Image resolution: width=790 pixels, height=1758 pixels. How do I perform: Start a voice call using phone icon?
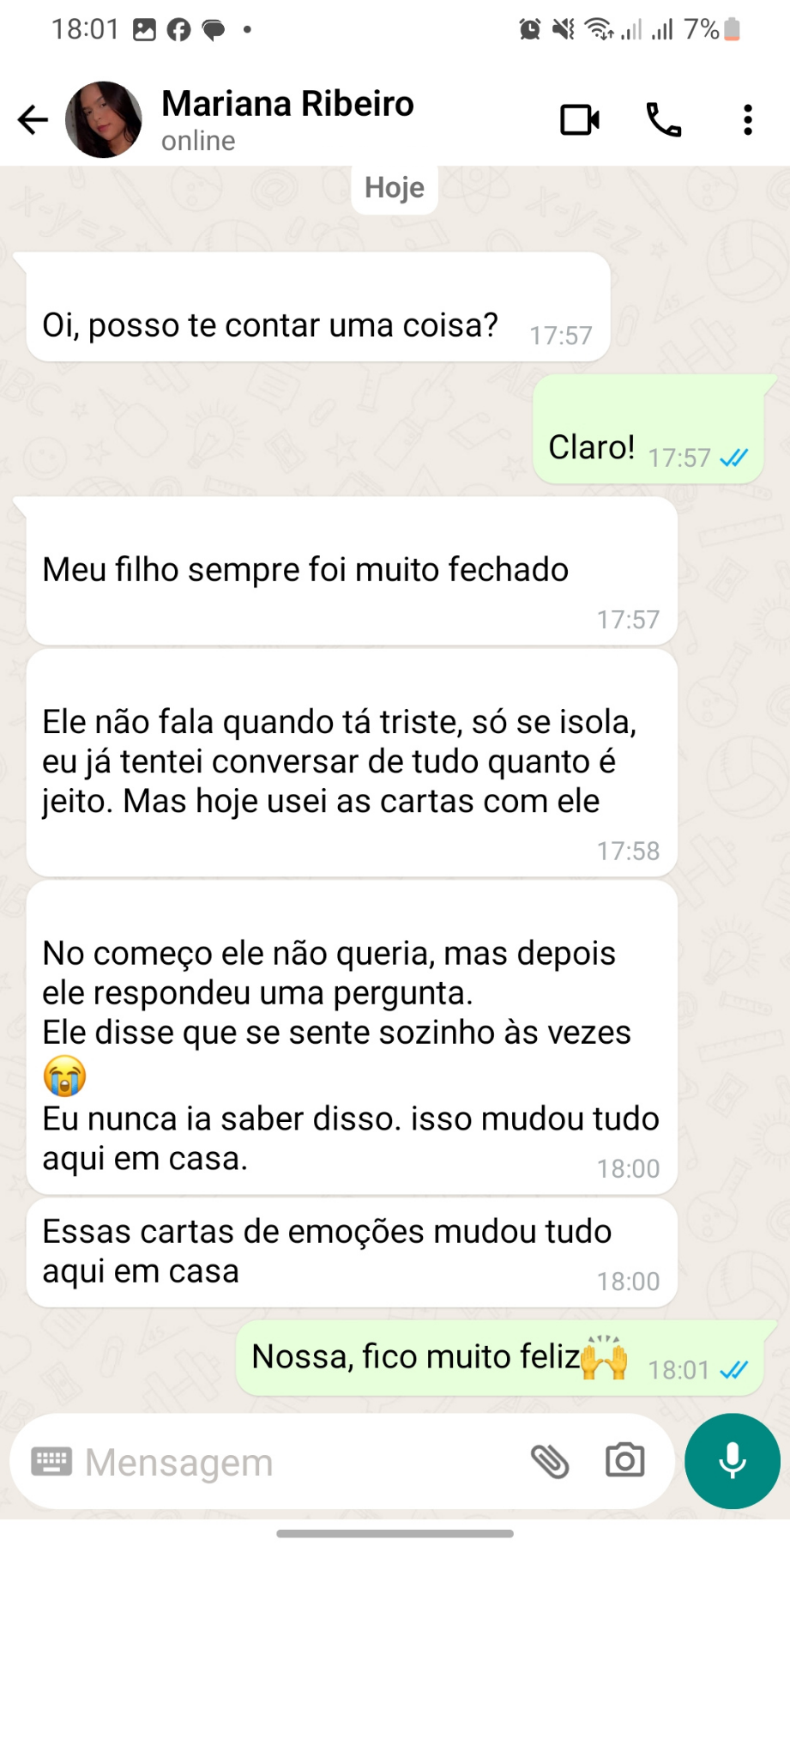click(663, 119)
